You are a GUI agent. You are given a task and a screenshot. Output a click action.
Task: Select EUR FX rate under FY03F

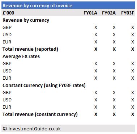(133, 78)
